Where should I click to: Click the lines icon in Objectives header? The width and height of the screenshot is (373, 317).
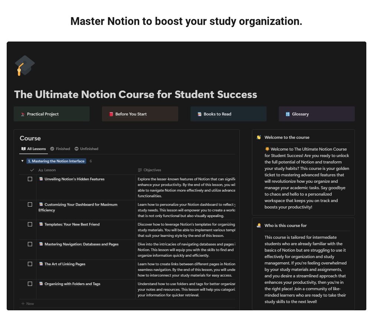[140, 170]
